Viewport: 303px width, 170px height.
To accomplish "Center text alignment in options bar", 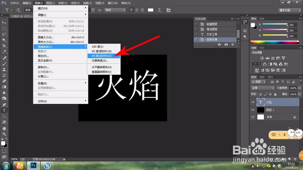I will pyautogui.click(x=137, y=10).
